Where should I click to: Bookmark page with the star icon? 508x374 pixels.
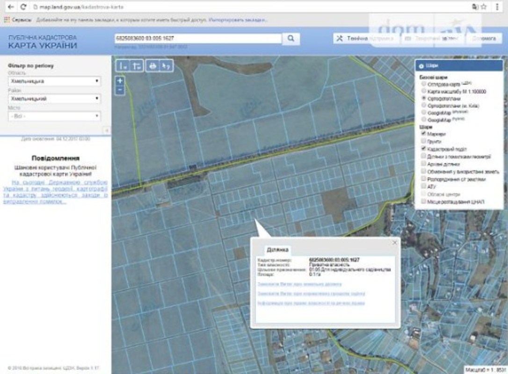[x=484, y=7]
